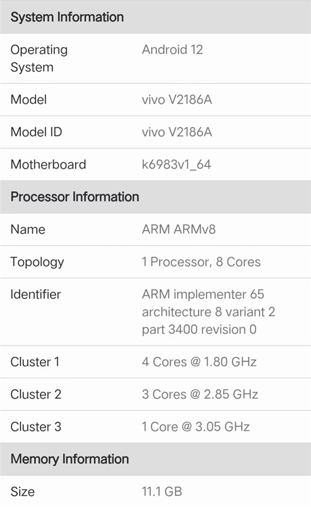Select the 1 Processor, 8 Cores value
This screenshot has height=507, width=311.
[201, 262]
